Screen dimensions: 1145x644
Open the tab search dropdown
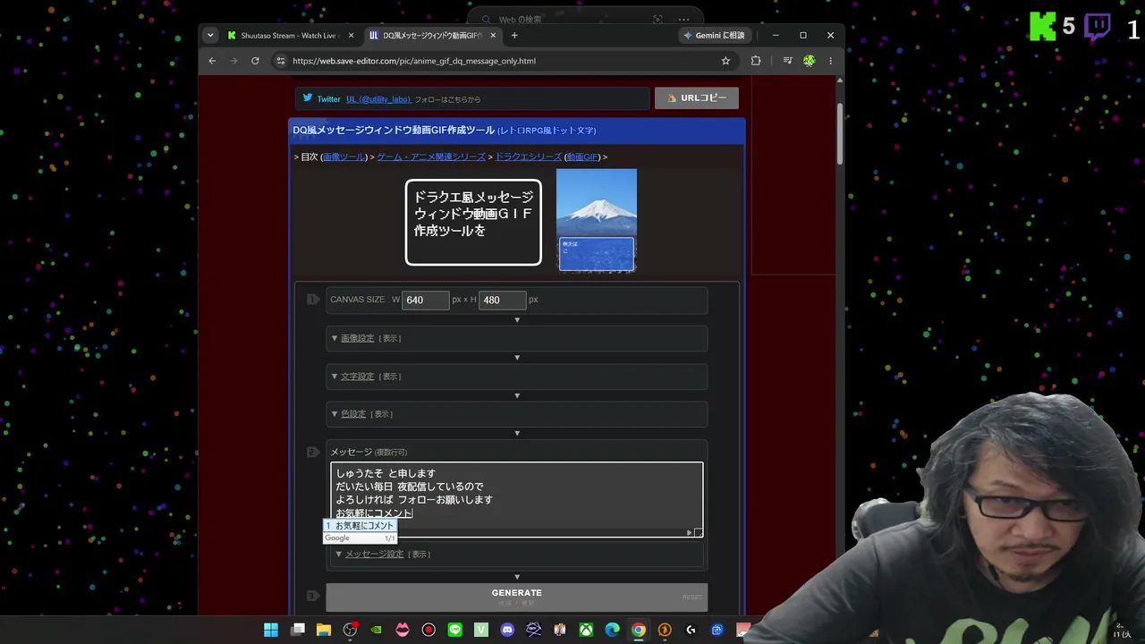[x=210, y=36]
